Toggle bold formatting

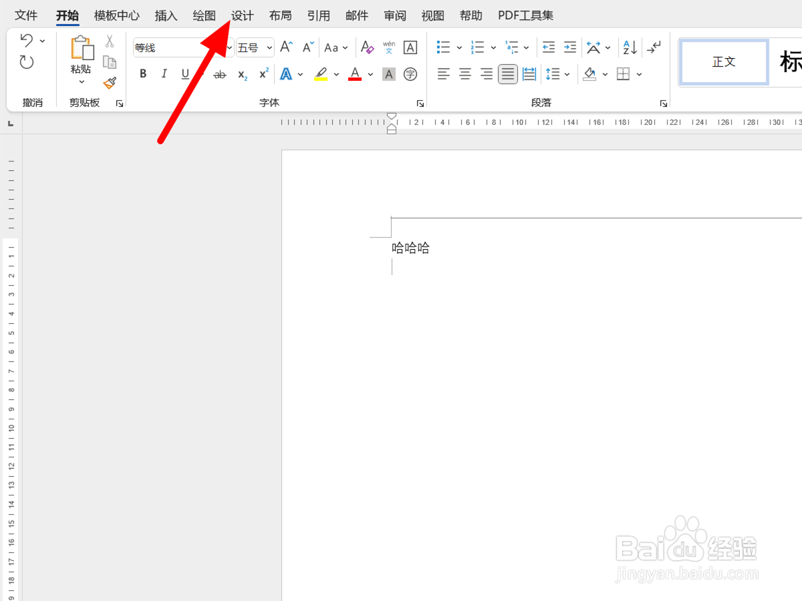[x=143, y=74]
